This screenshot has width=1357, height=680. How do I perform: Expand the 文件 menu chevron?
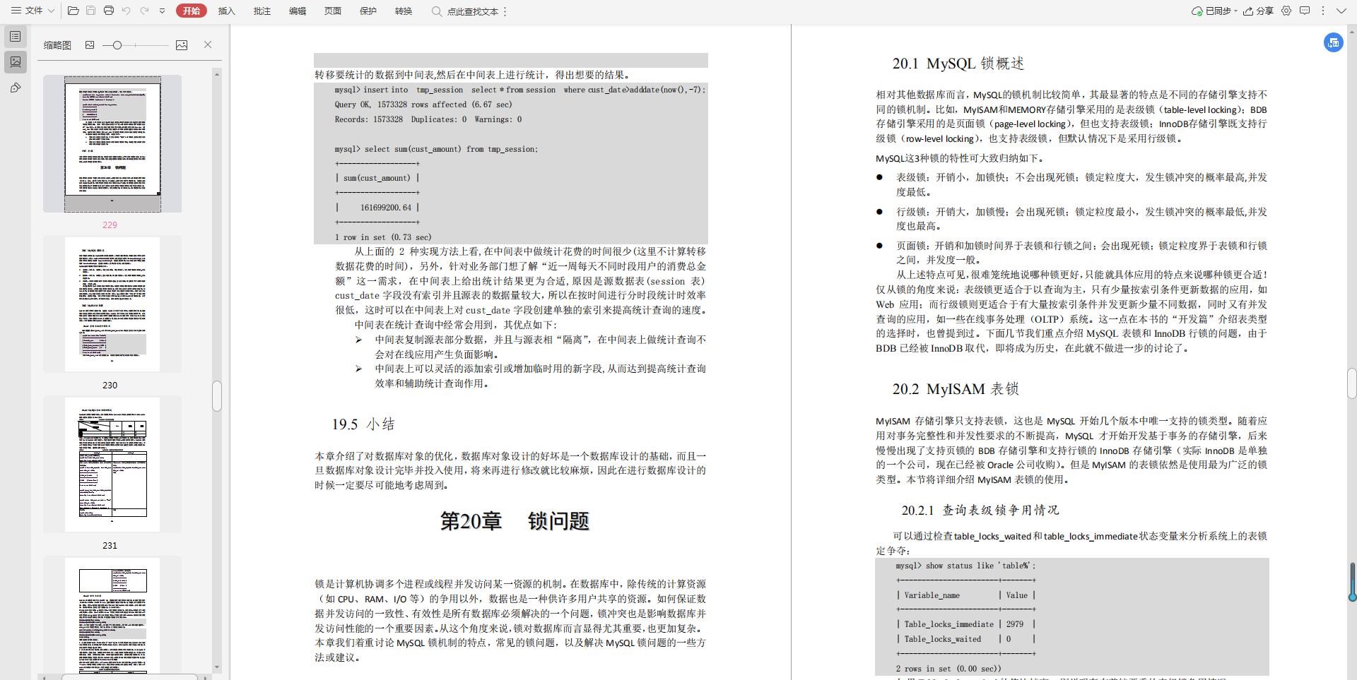pos(51,11)
